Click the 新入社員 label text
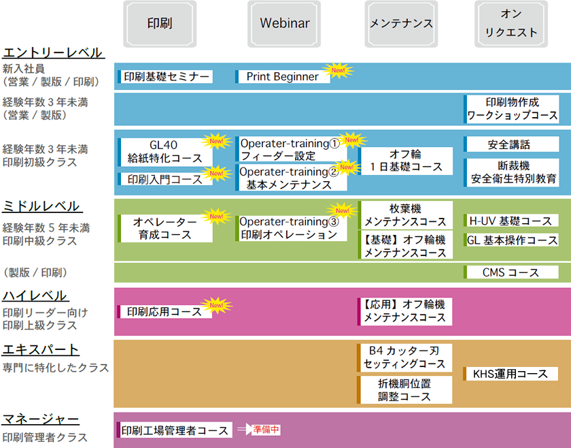The width and height of the screenshot is (571, 448). pyautogui.click(x=24, y=68)
